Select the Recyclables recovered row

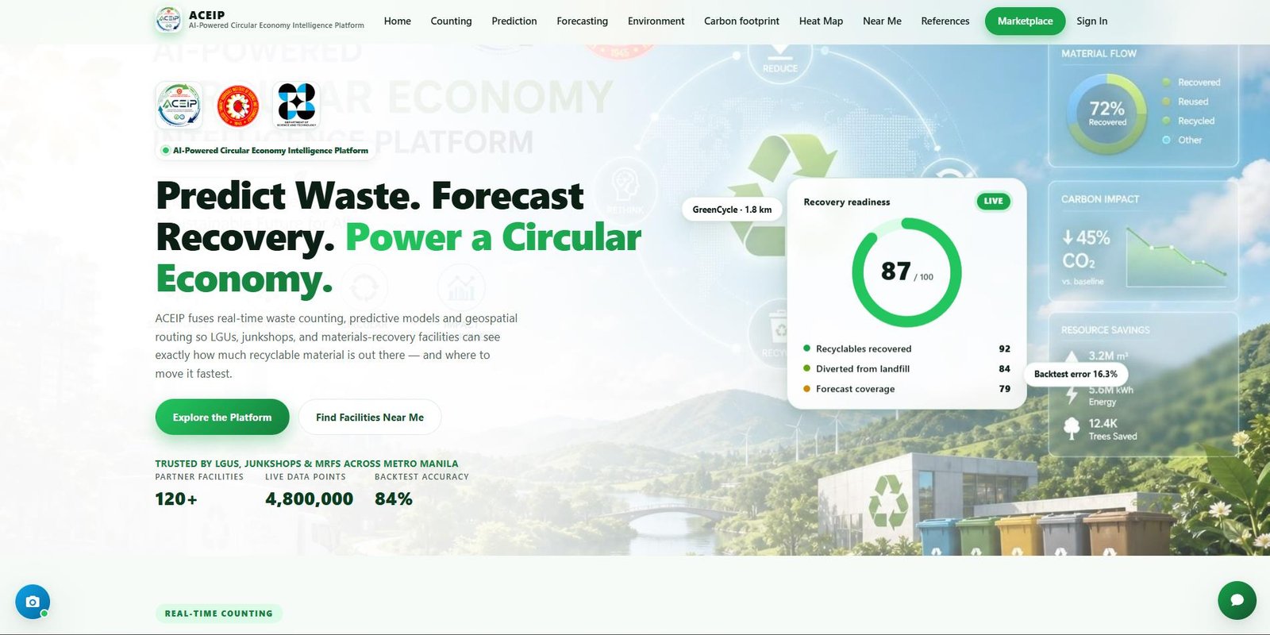[x=906, y=348]
